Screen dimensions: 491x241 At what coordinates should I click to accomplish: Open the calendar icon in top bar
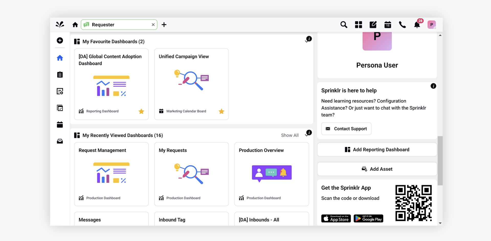click(388, 25)
